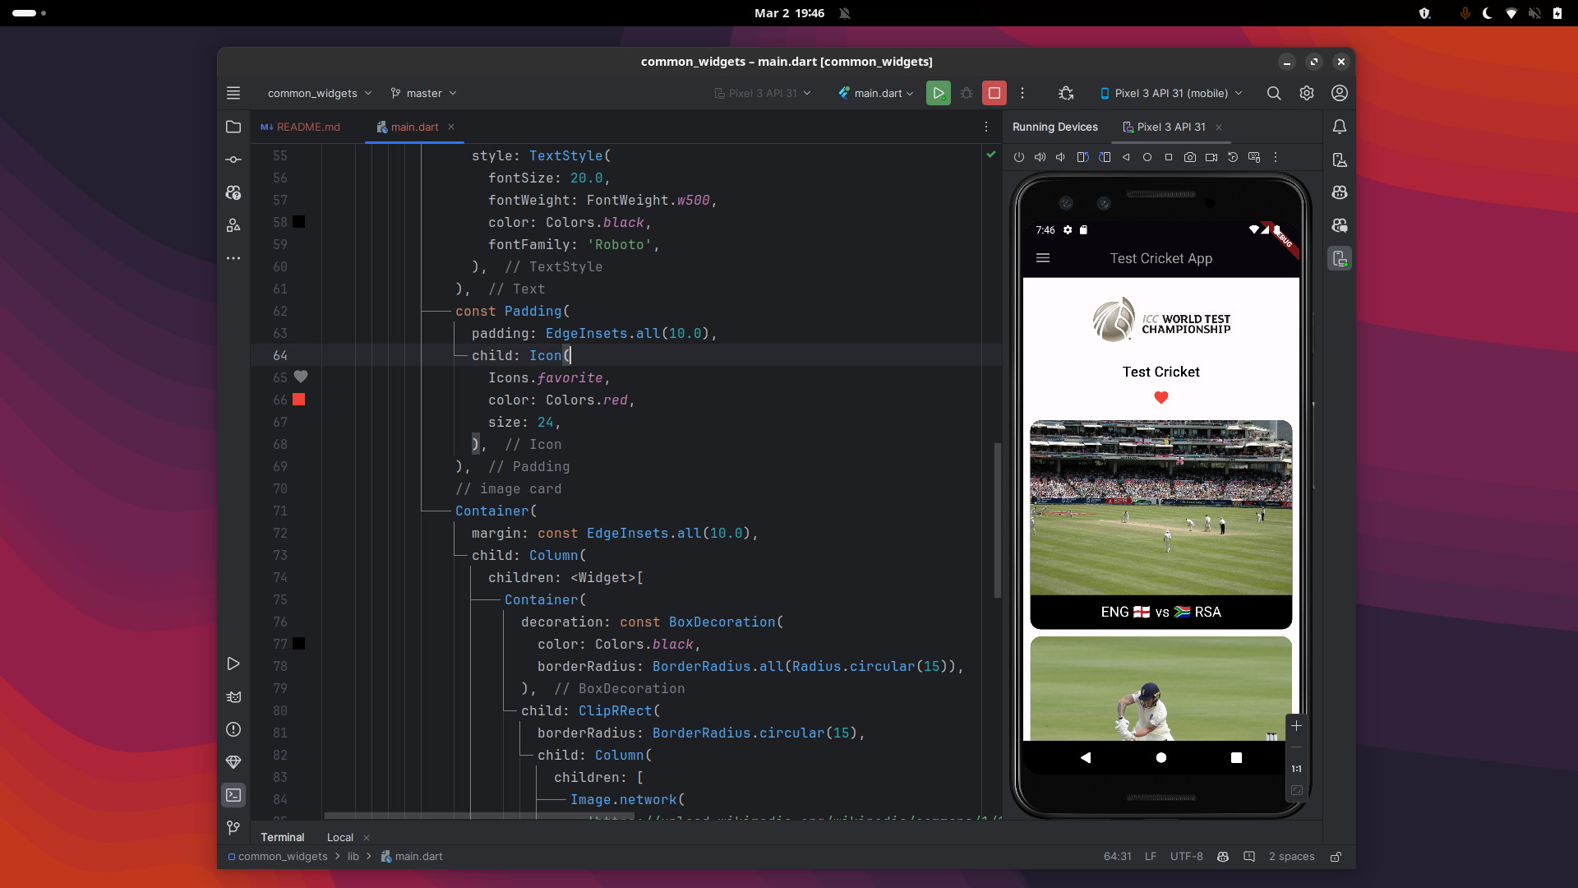The width and height of the screenshot is (1578, 888).
Task: Click red color swatch on line 66
Action: click(299, 400)
